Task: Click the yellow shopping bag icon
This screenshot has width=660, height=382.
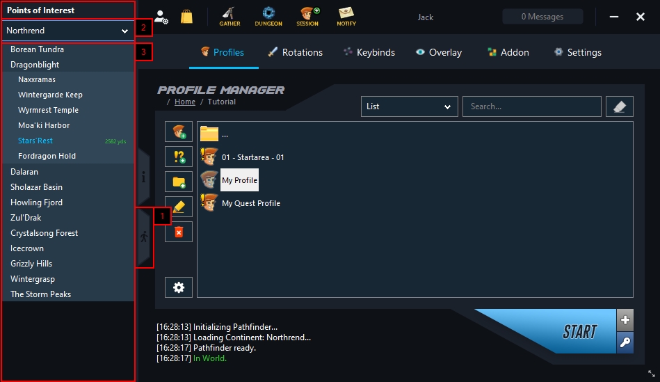Action: pos(186,17)
